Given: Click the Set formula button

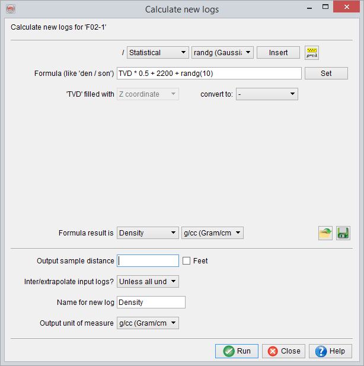Looking at the screenshot, I should (x=326, y=74).
